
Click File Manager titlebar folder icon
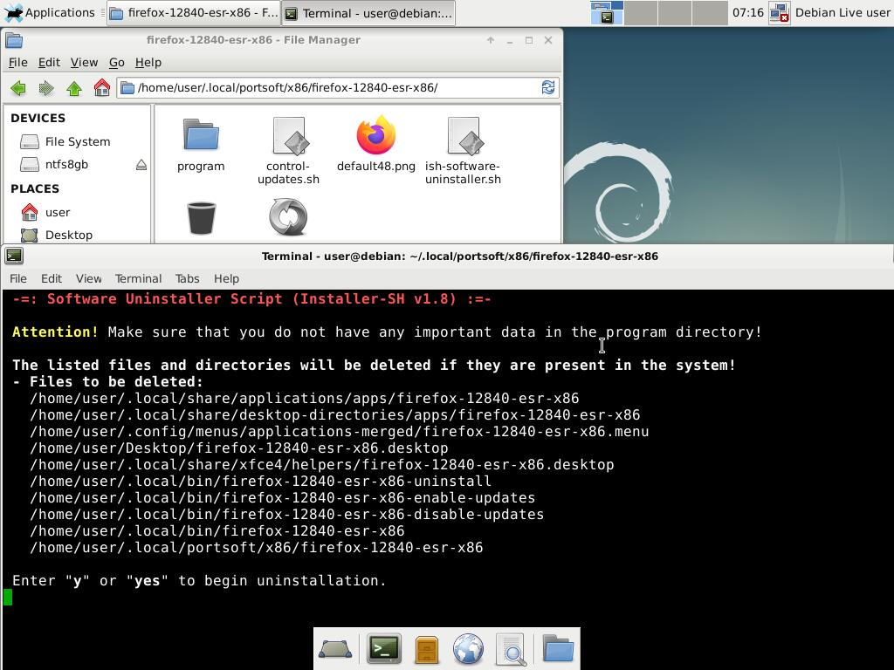point(14,40)
